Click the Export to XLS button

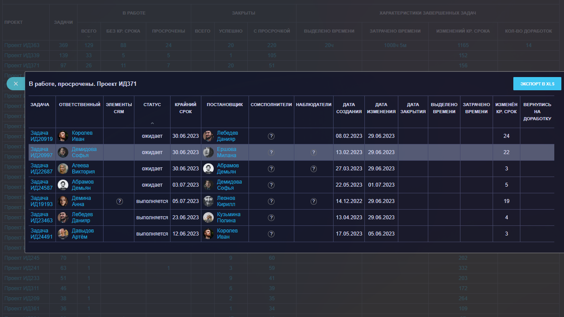coord(537,84)
